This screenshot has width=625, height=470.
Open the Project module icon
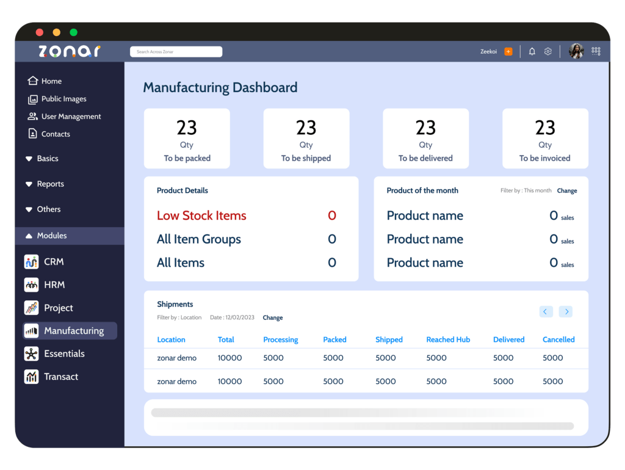click(32, 308)
